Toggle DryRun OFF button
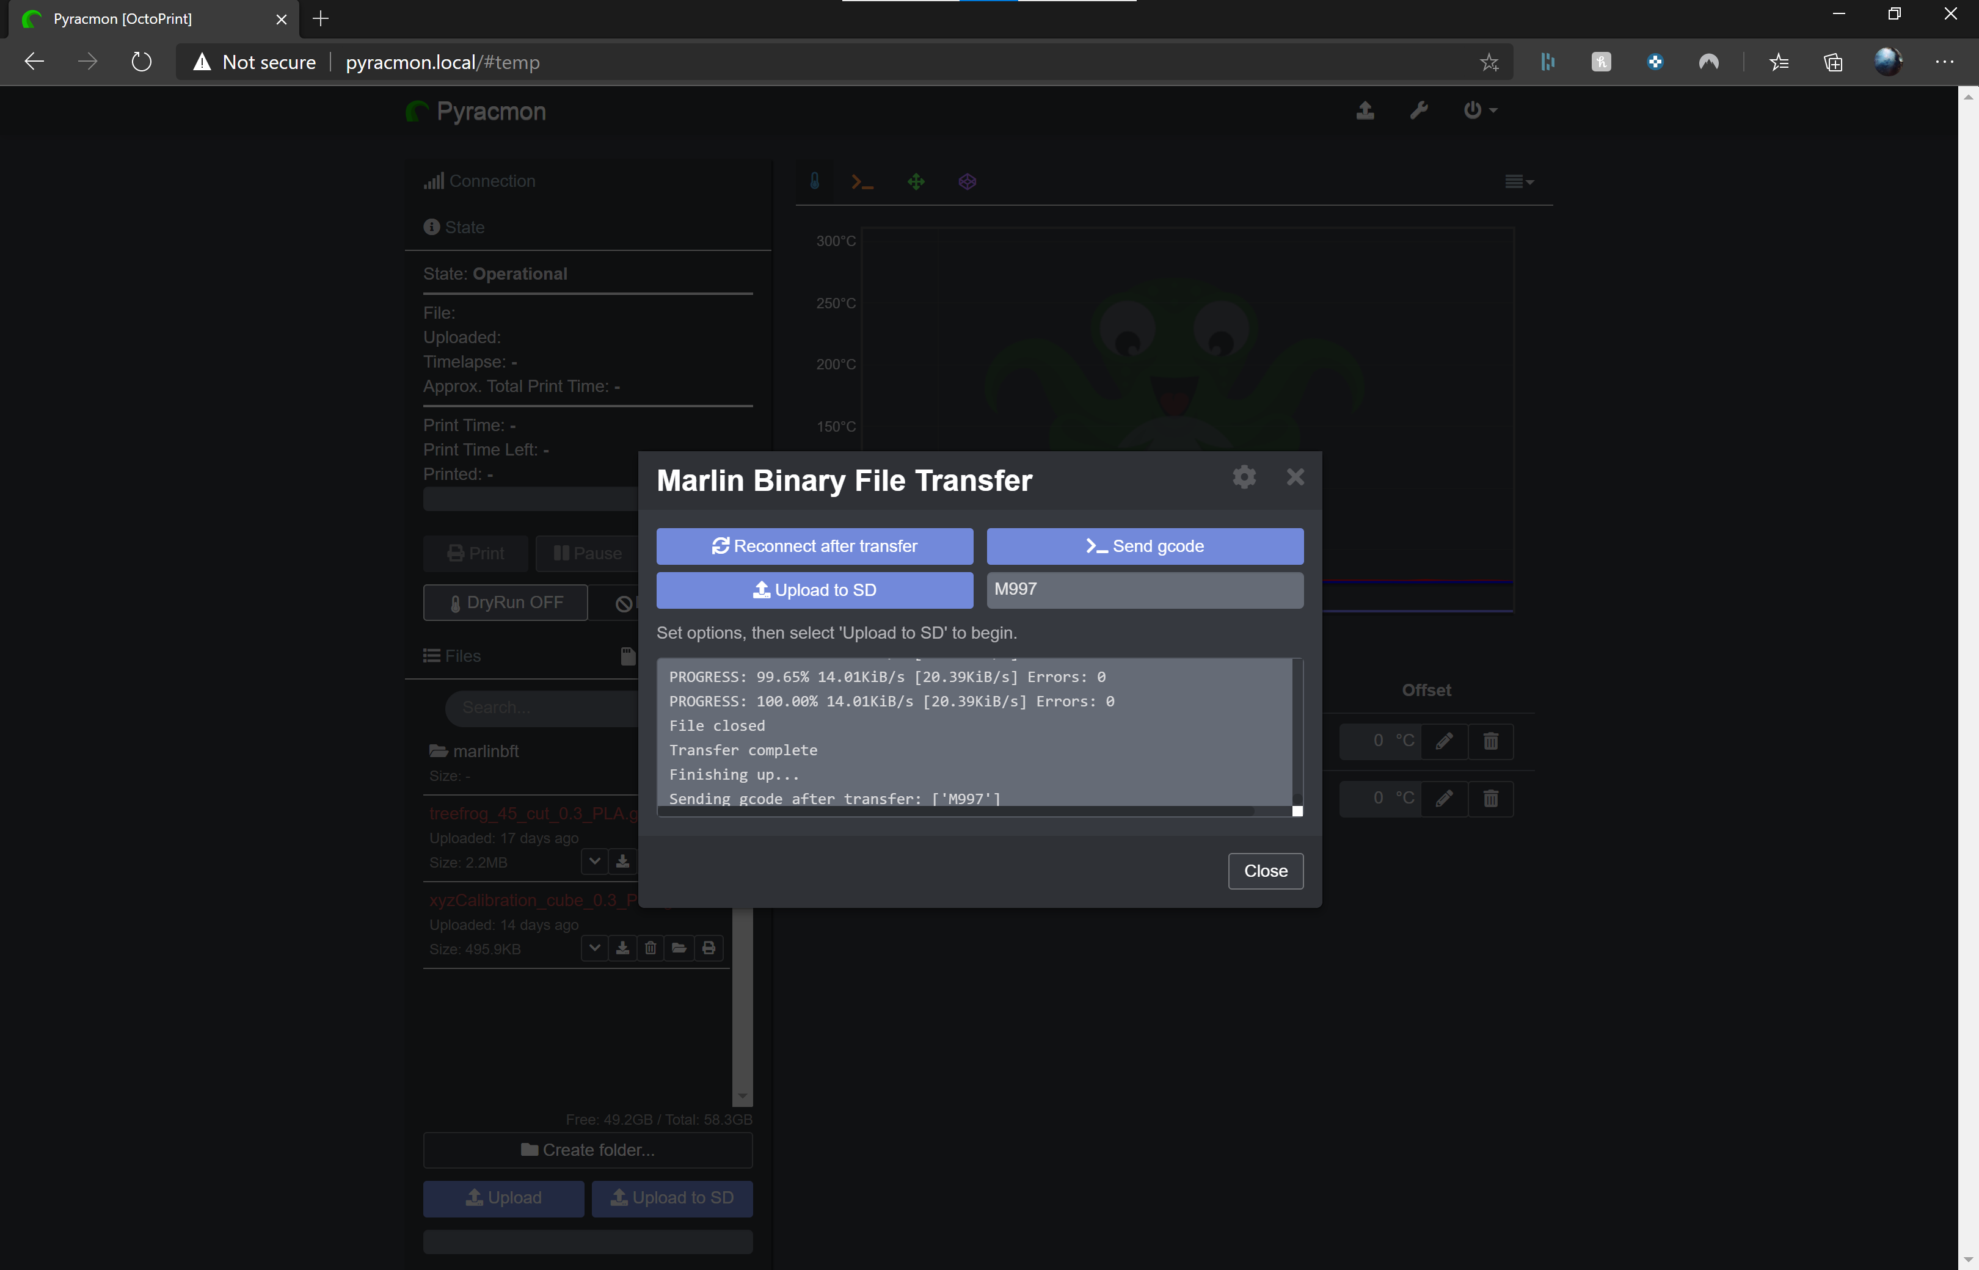 coord(506,603)
